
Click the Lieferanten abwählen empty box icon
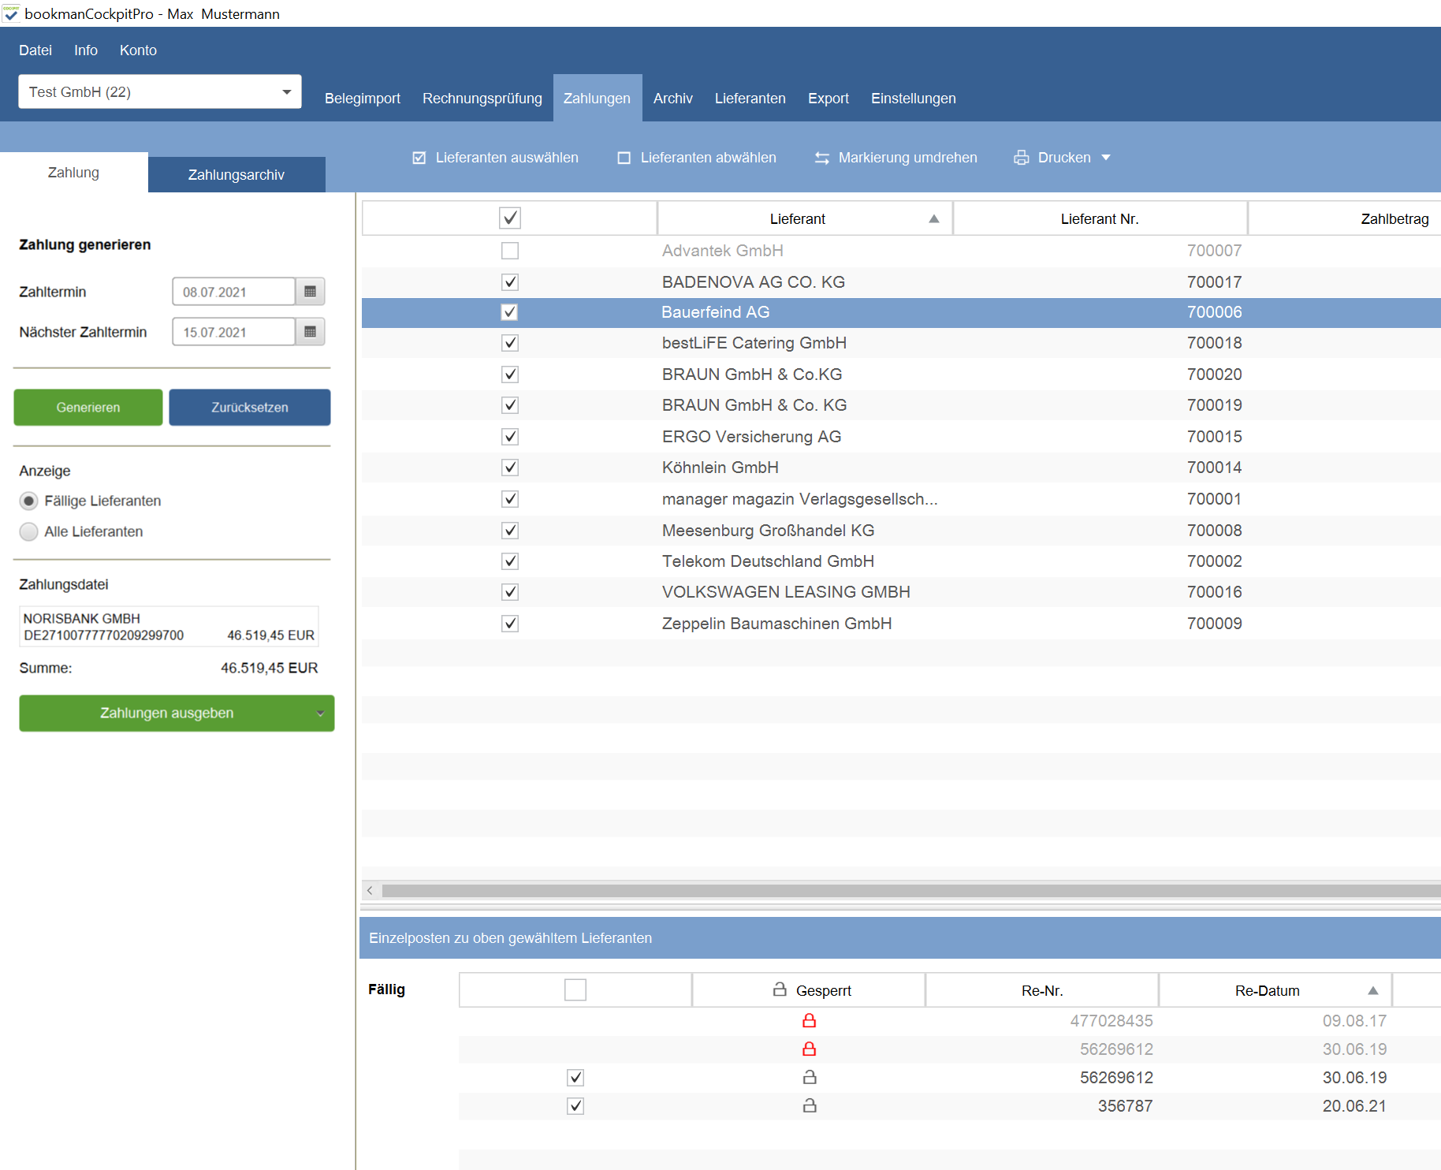pyautogui.click(x=624, y=158)
